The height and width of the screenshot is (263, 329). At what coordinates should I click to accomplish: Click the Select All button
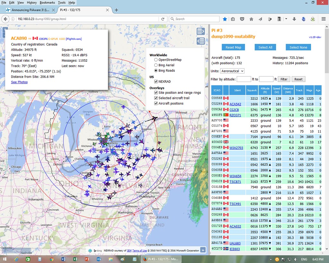265,48
